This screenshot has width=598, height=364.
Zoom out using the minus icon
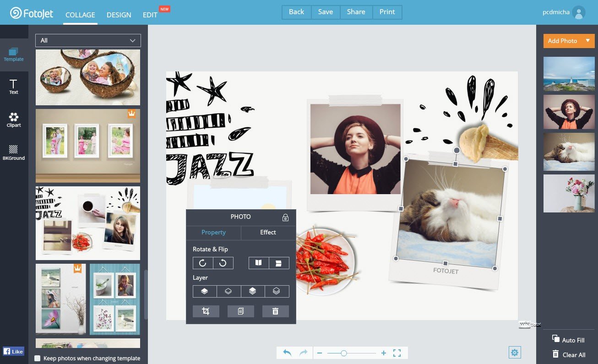coord(320,353)
